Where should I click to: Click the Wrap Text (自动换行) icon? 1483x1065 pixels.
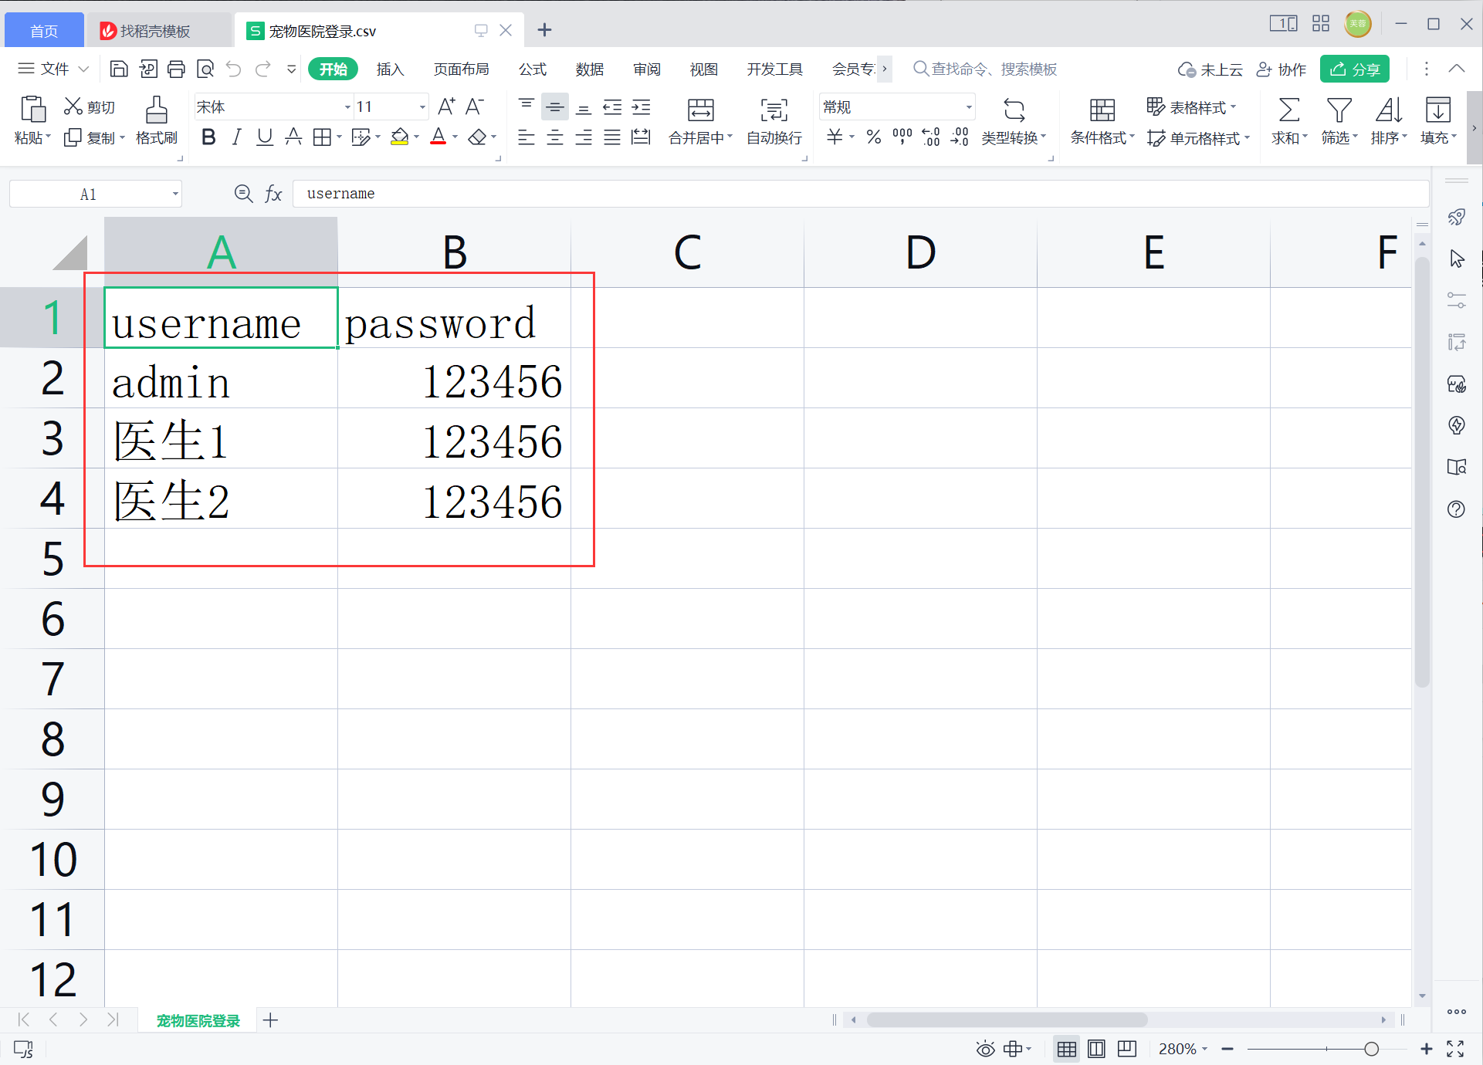[774, 110]
